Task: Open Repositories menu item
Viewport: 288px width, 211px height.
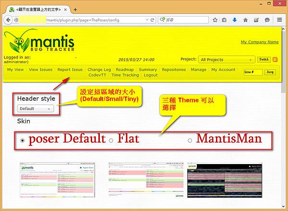Action: pos(174,69)
